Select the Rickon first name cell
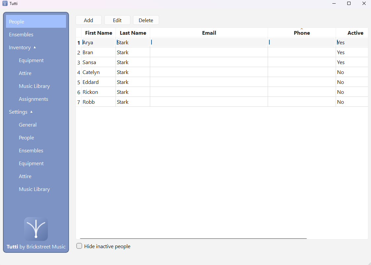371x265 pixels. coord(98,92)
